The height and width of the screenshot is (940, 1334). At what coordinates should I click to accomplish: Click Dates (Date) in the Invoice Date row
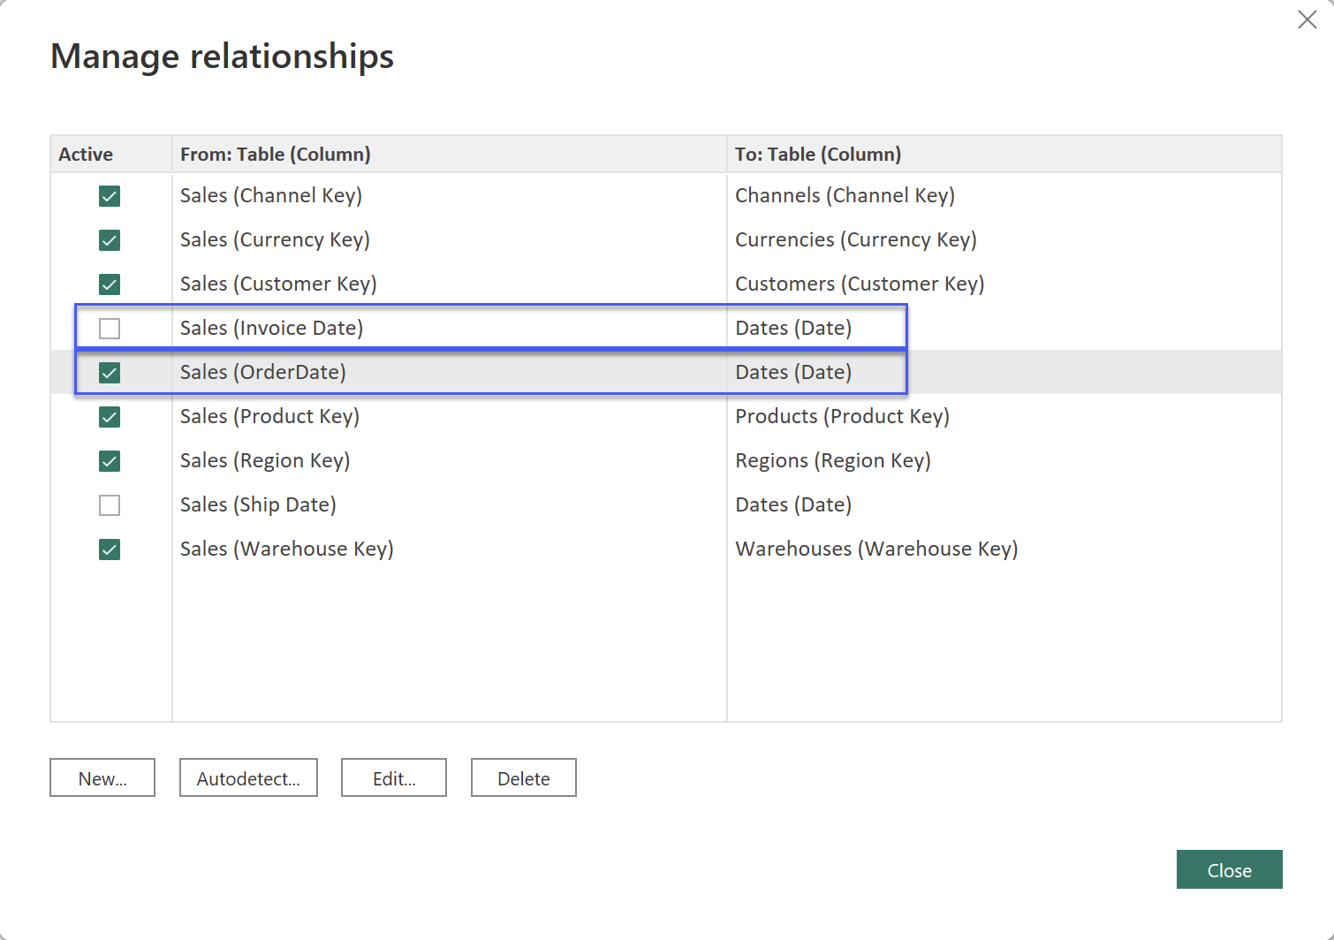coord(793,328)
